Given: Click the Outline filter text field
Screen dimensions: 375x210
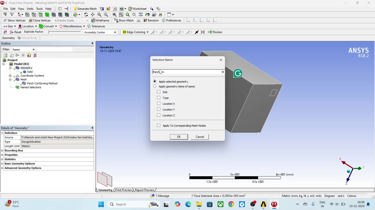Looking at the screenshot, I should click(55, 50).
